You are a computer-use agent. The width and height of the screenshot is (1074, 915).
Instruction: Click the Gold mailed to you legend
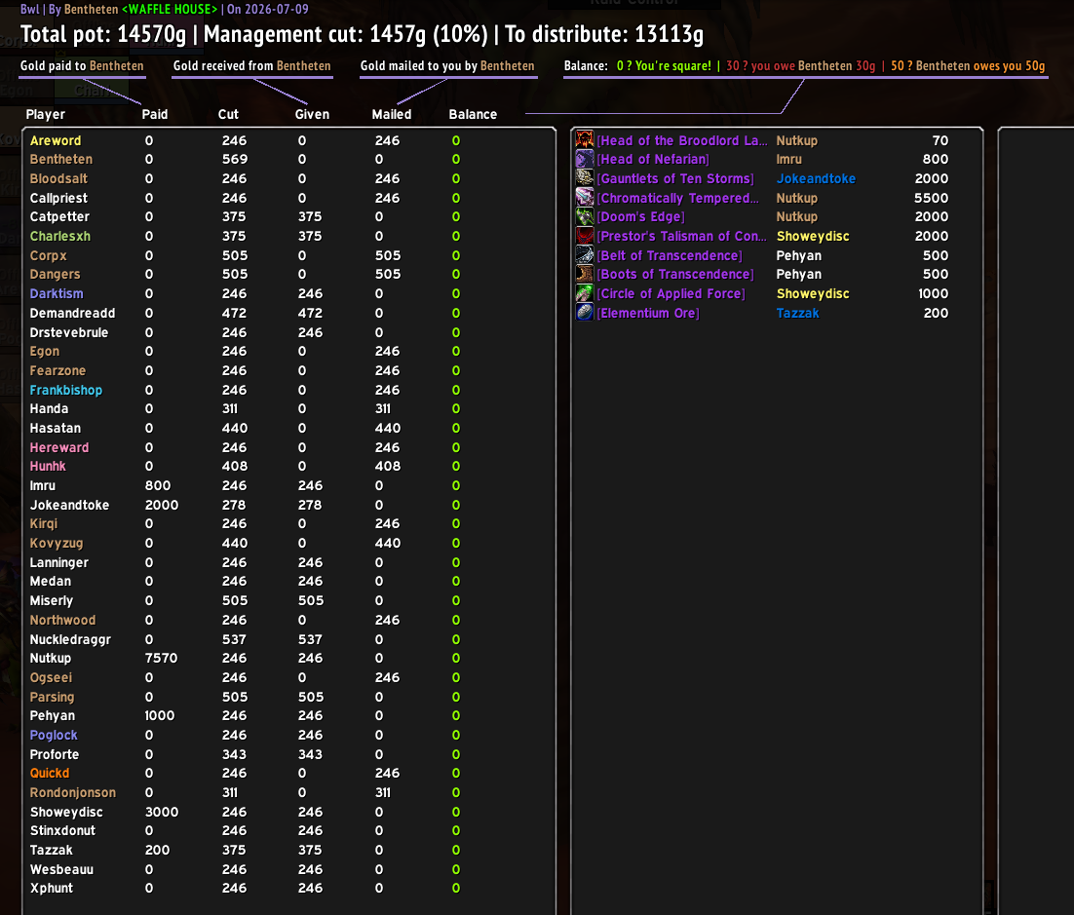point(447,65)
